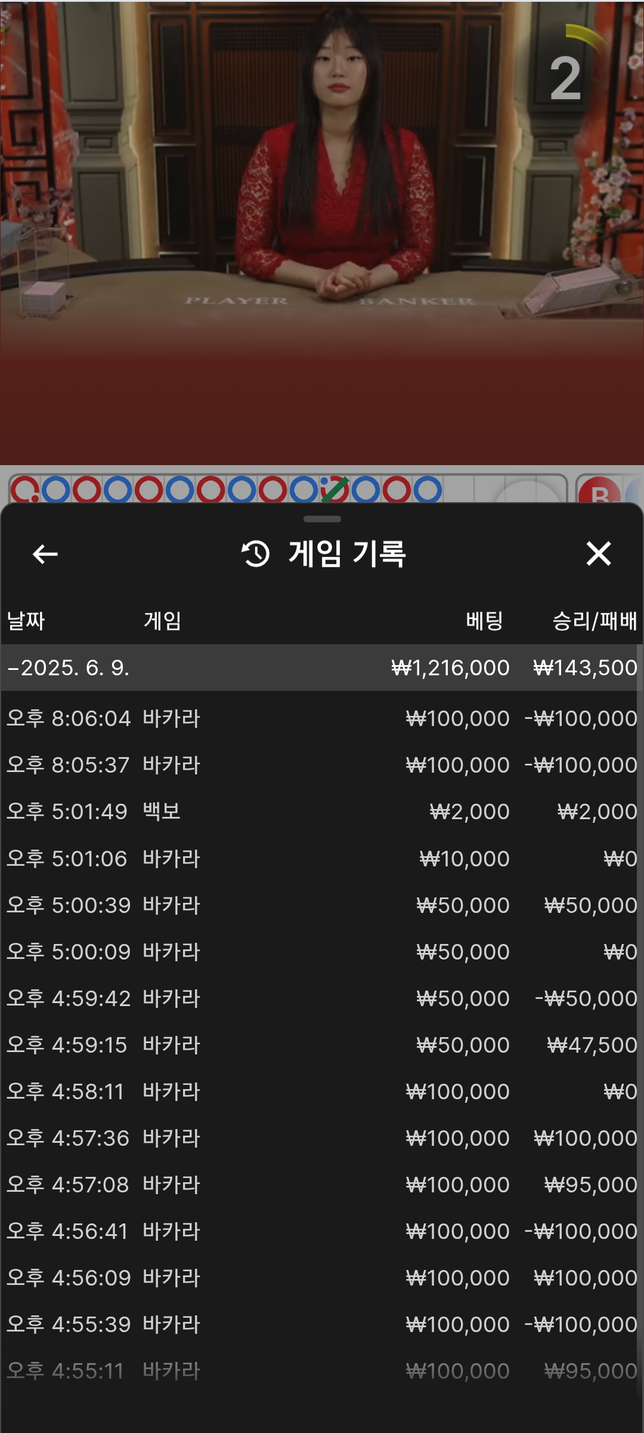Tap the -₩50,000 loss amount
The image size is (644, 1433).
tap(586, 998)
